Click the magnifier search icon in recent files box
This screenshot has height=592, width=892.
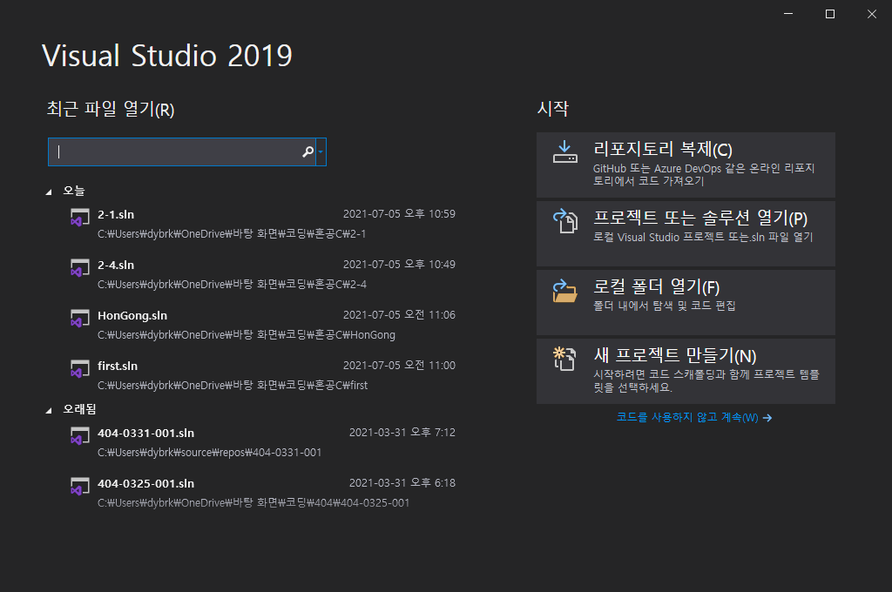click(x=307, y=151)
